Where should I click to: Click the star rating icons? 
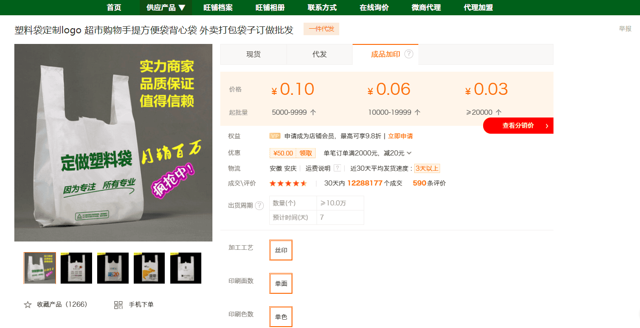pos(288,183)
